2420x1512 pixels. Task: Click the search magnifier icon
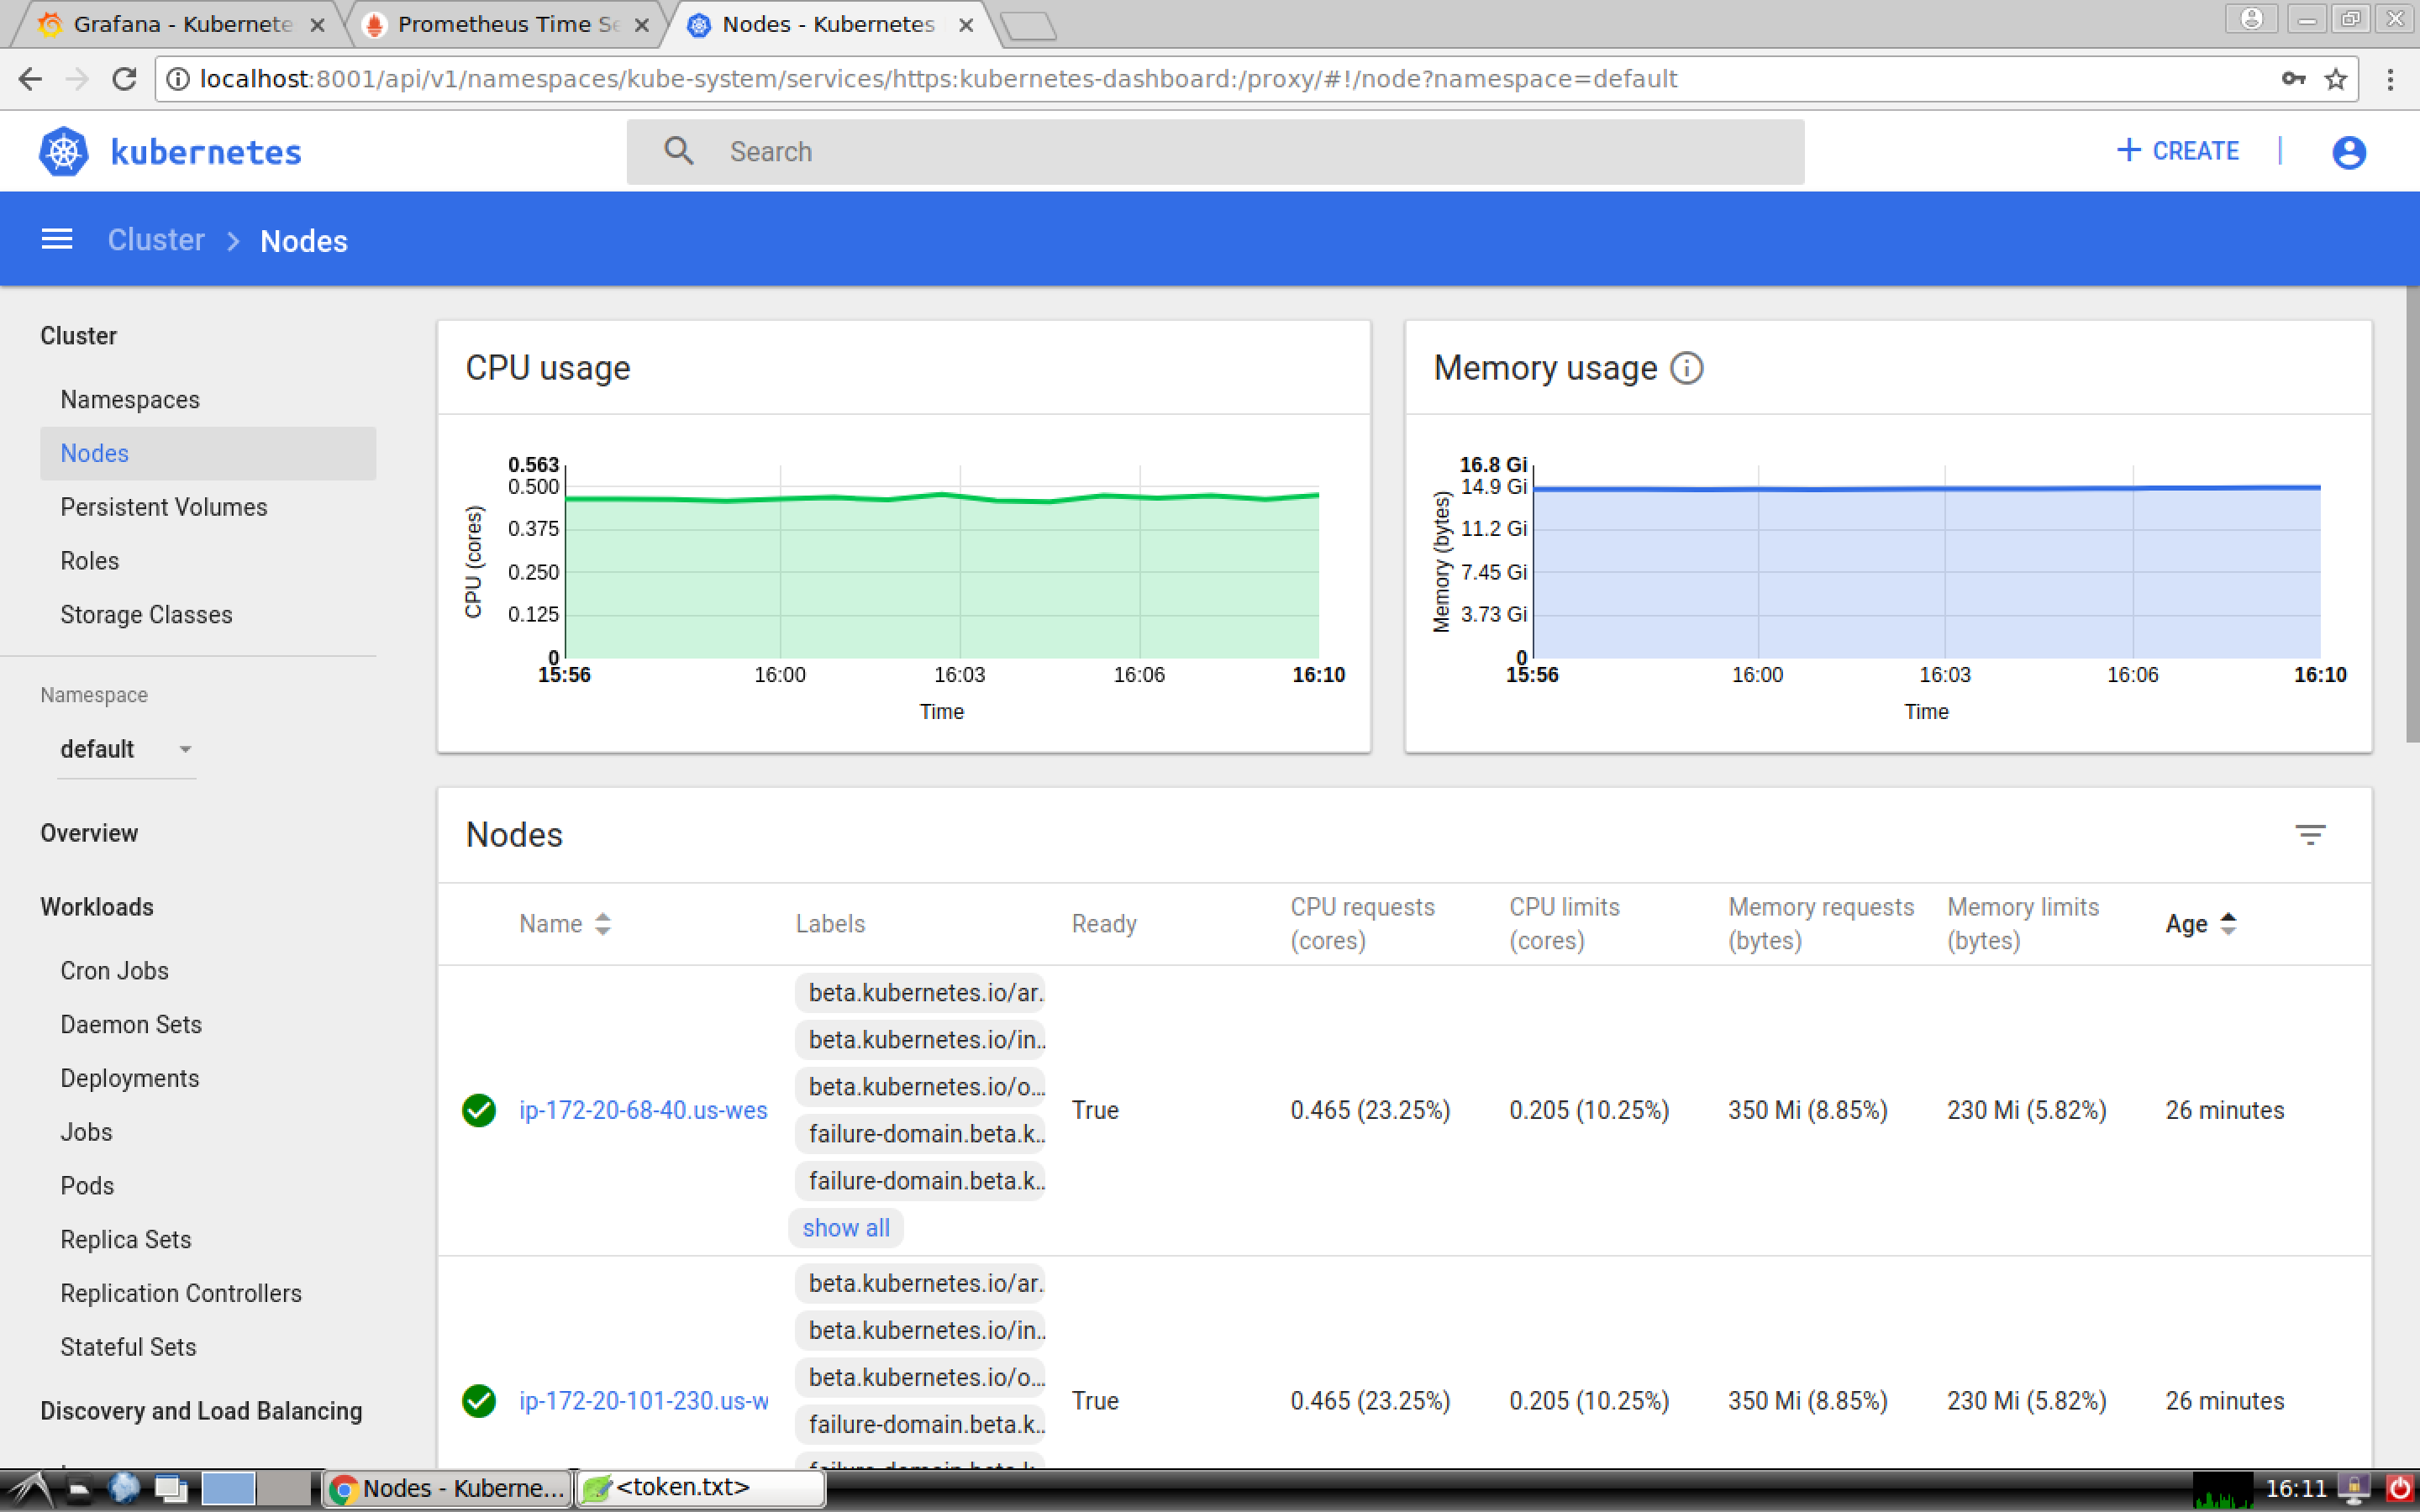point(679,151)
